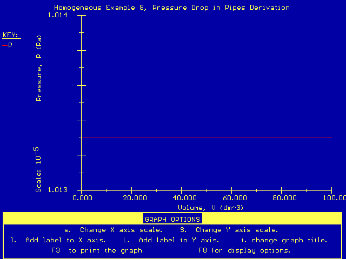The width and height of the screenshot is (346, 259).
Task: Click the 40.000 X-axis tick label
Action: tap(181, 198)
